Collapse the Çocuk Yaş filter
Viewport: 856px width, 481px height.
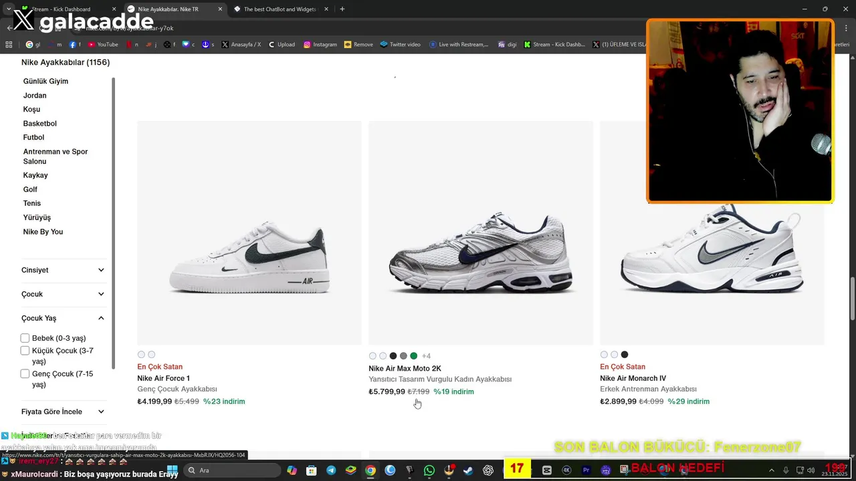(64, 318)
